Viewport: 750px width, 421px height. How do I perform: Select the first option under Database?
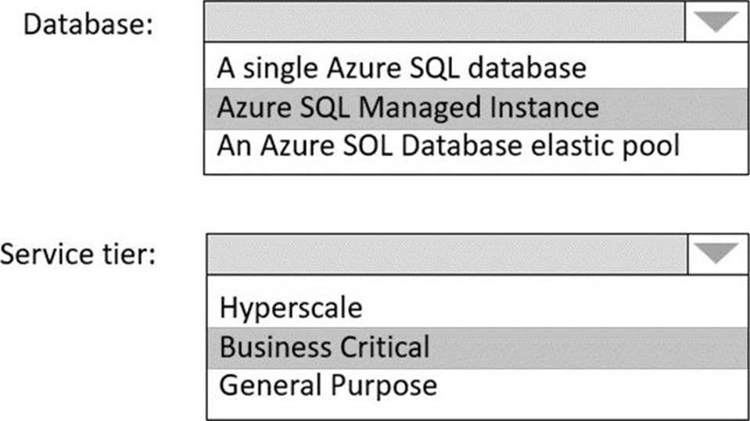point(401,69)
